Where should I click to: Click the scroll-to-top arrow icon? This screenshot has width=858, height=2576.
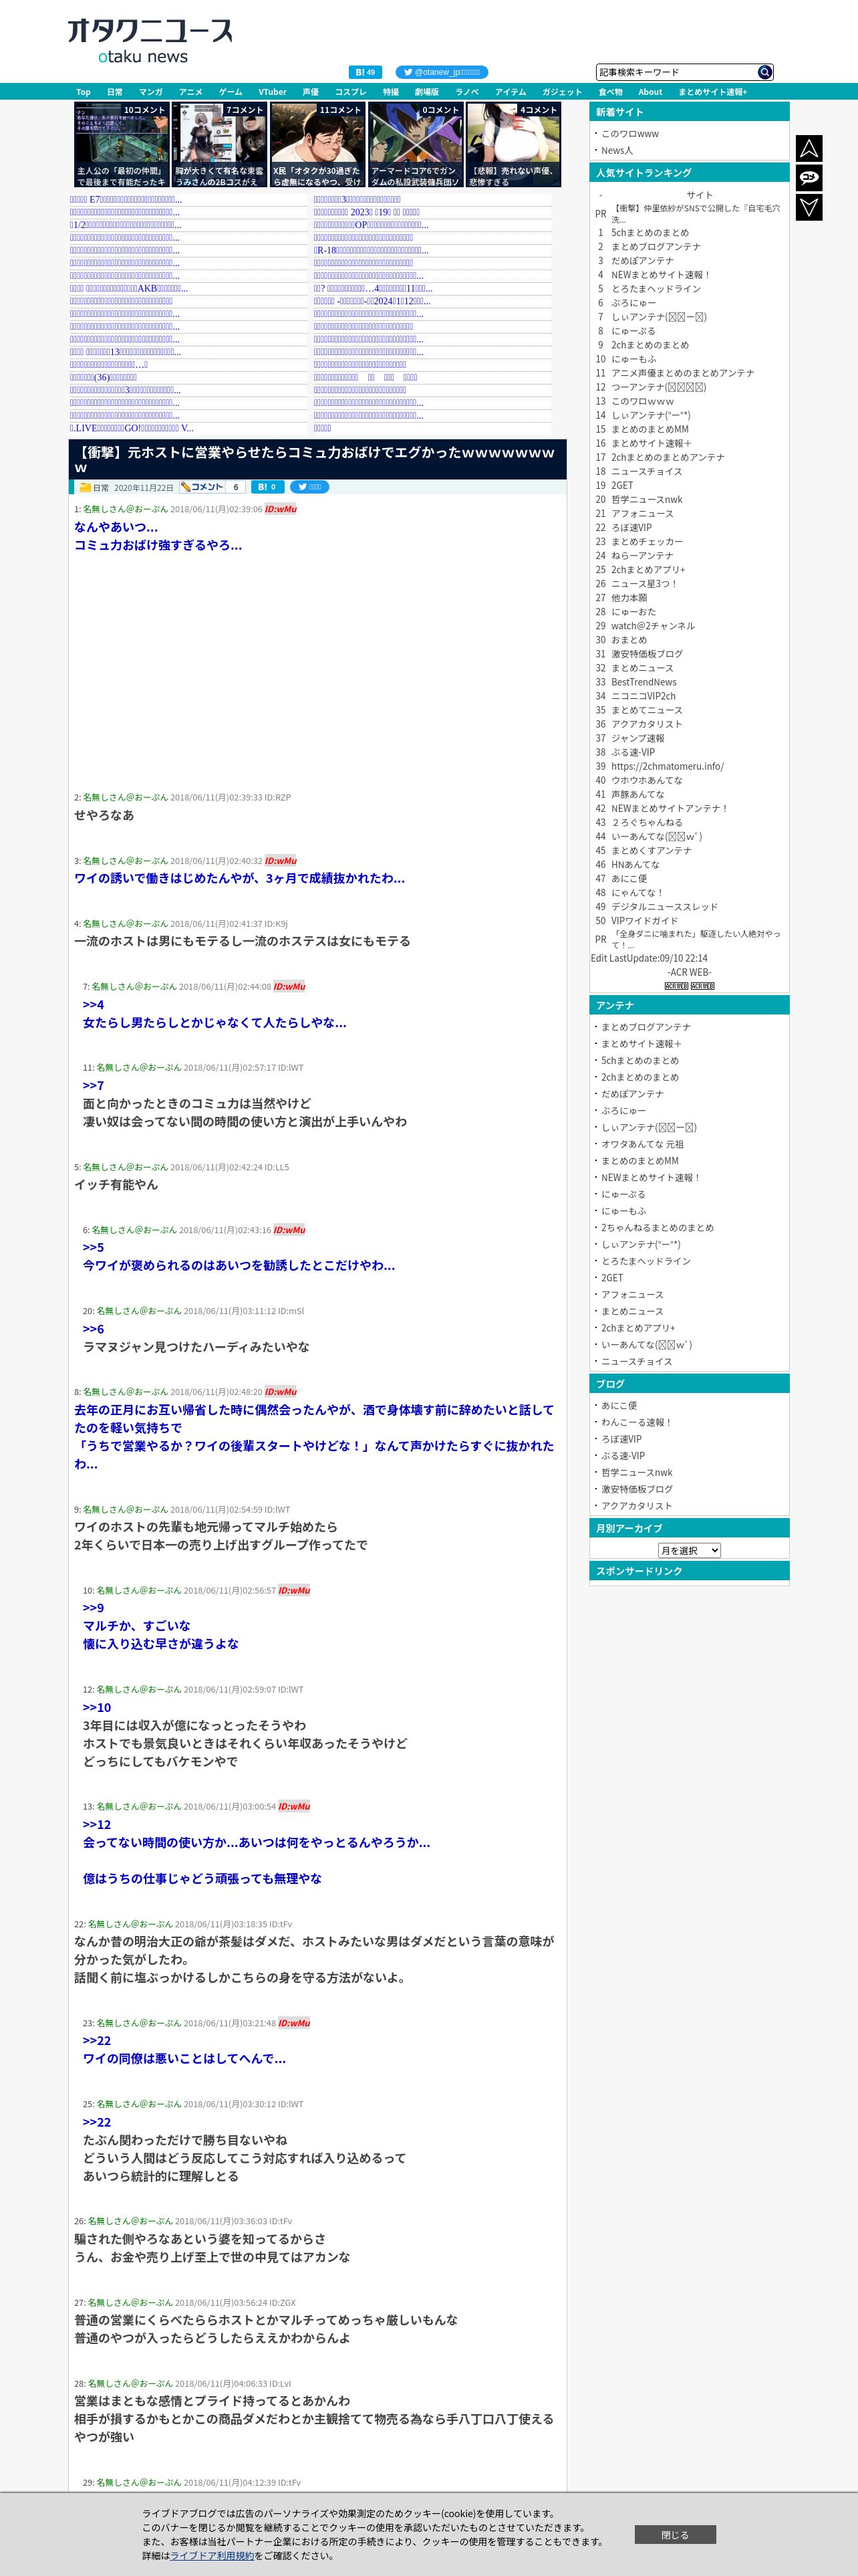(809, 148)
